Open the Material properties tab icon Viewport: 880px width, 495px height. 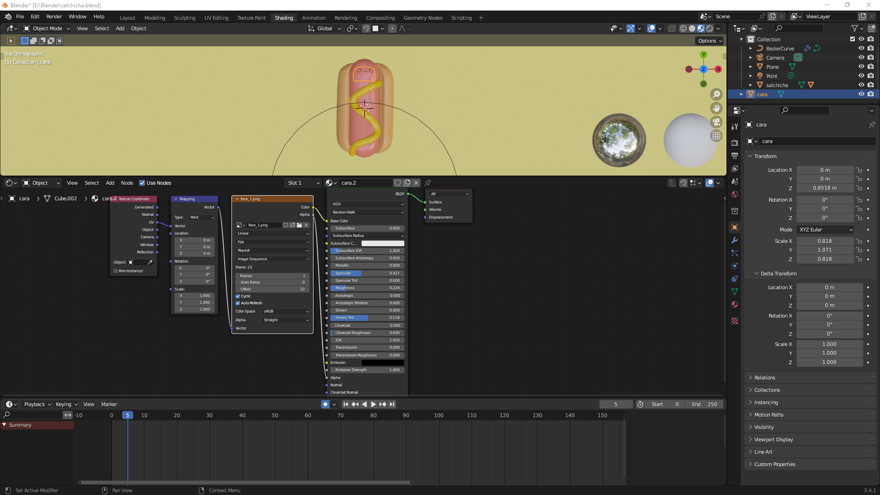click(735, 304)
